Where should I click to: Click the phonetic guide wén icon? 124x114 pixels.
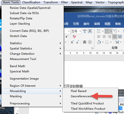point(85,31)
